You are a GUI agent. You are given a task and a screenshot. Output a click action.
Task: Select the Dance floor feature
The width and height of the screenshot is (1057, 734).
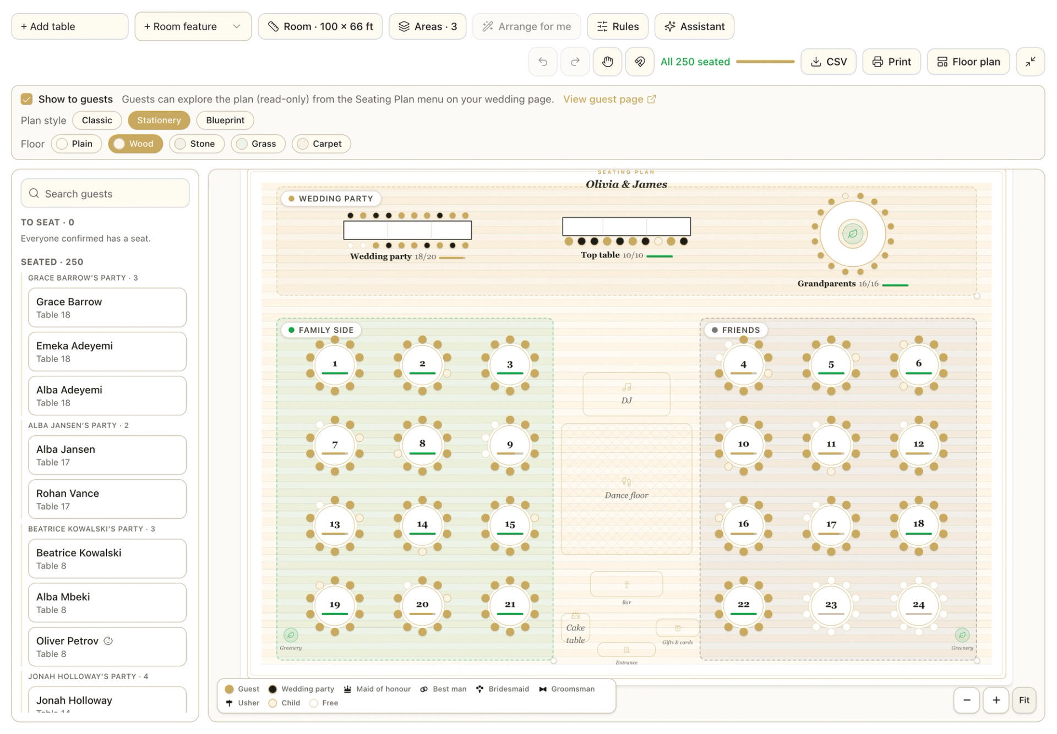pos(626,489)
